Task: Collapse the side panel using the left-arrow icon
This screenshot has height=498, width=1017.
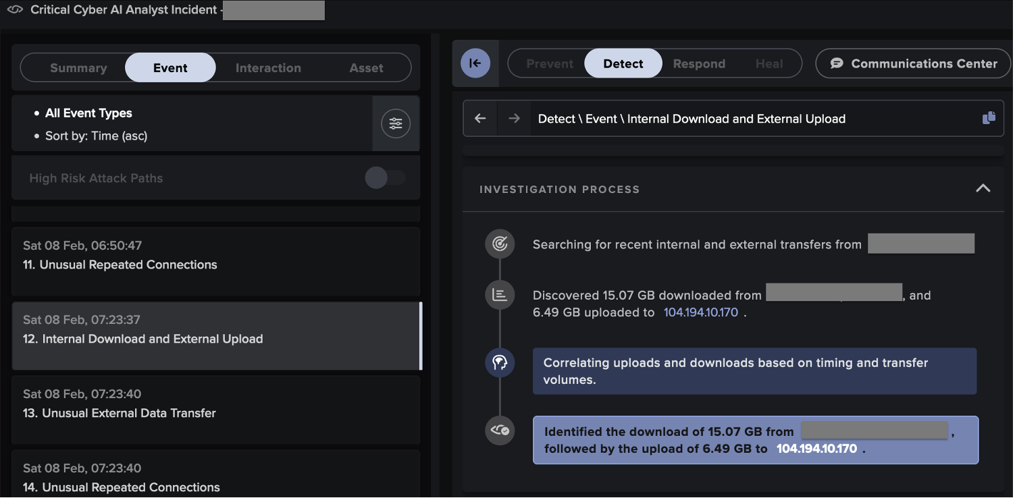Action: (475, 63)
